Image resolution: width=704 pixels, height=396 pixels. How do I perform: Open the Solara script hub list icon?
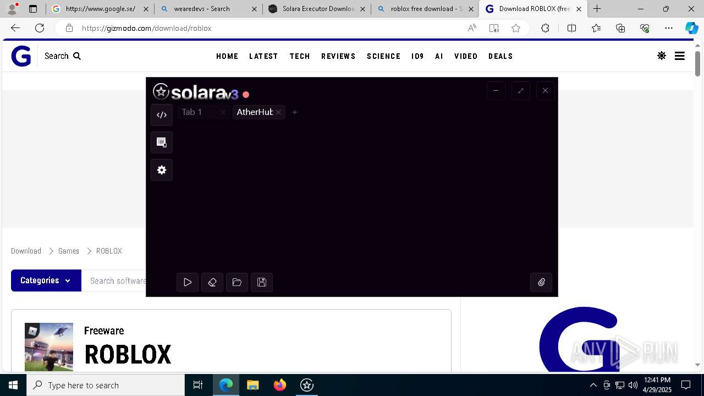click(162, 142)
